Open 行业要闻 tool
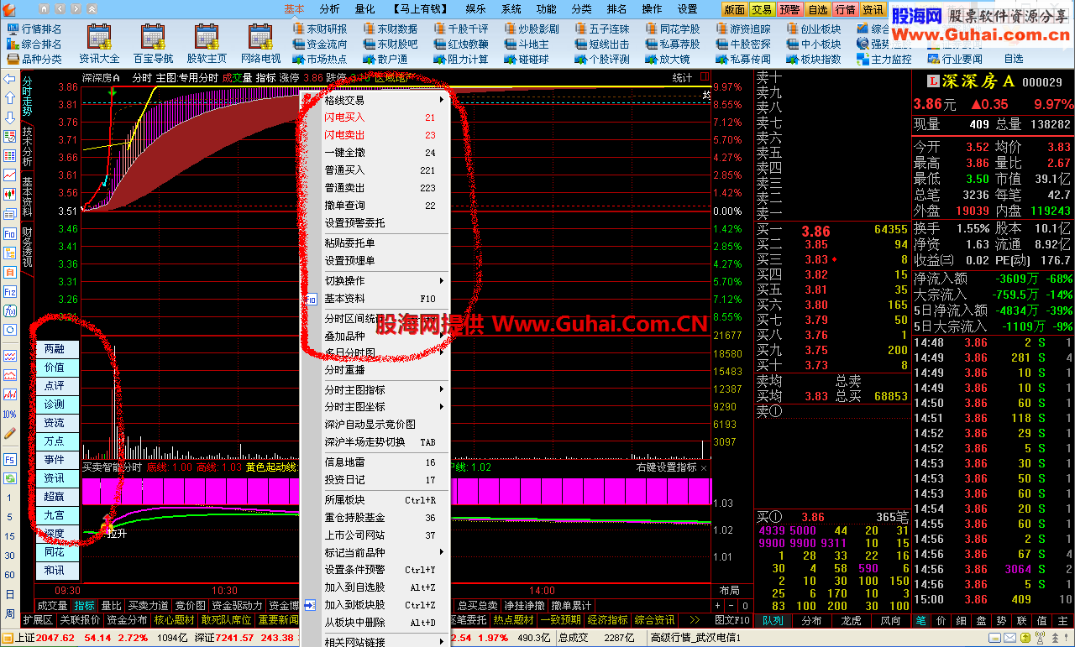Screen dimensions: 1075x647 point(954,60)
